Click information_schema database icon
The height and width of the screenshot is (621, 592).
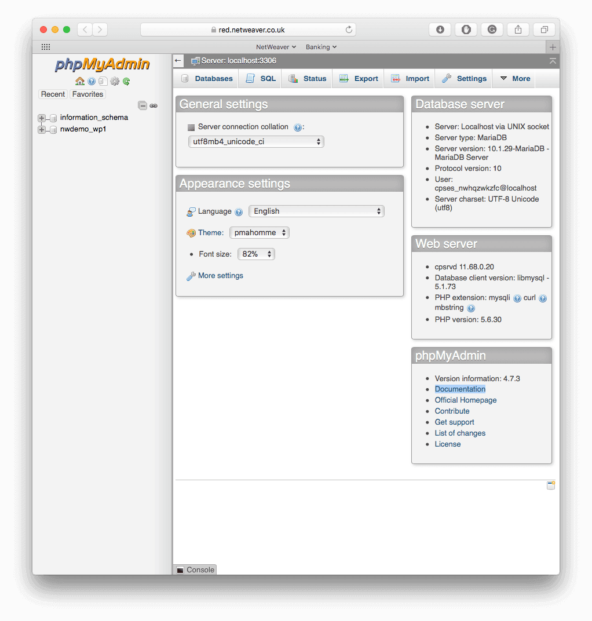(x=53, y=118)
